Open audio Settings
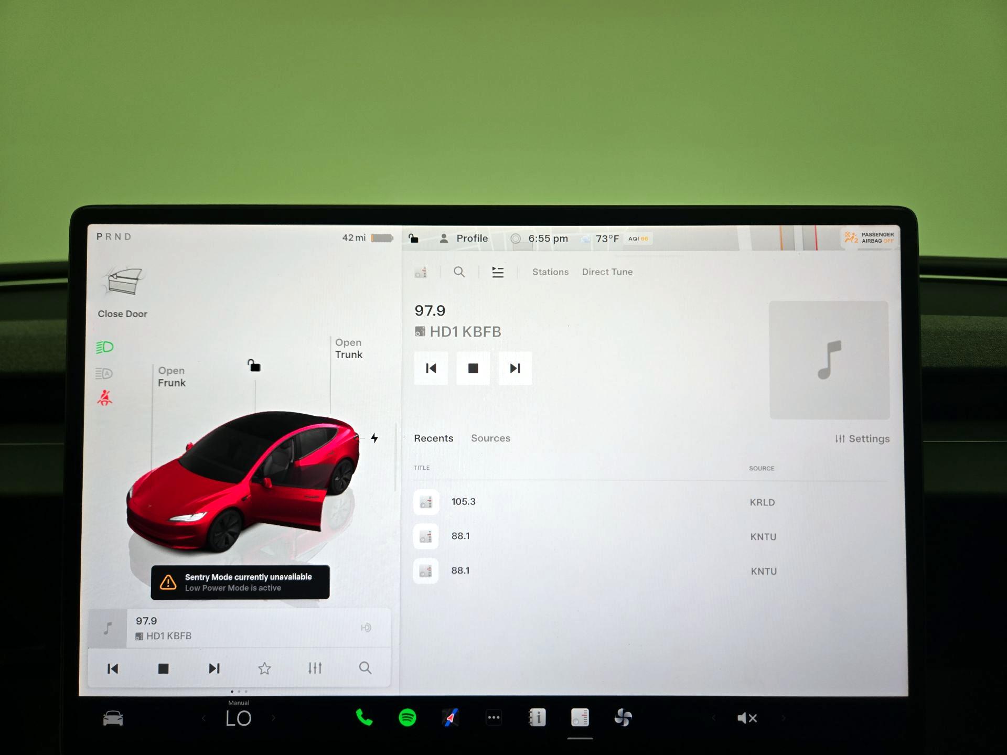Viewport: 1007px width, 755px height. 862,439
